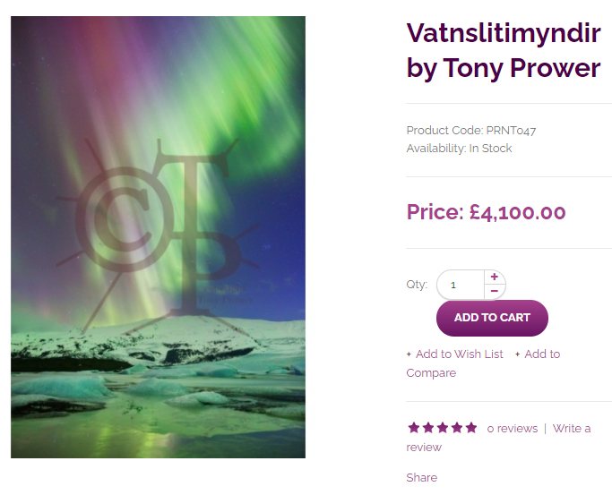
Task: Click the Share label
Action: [x=421, y=477]
